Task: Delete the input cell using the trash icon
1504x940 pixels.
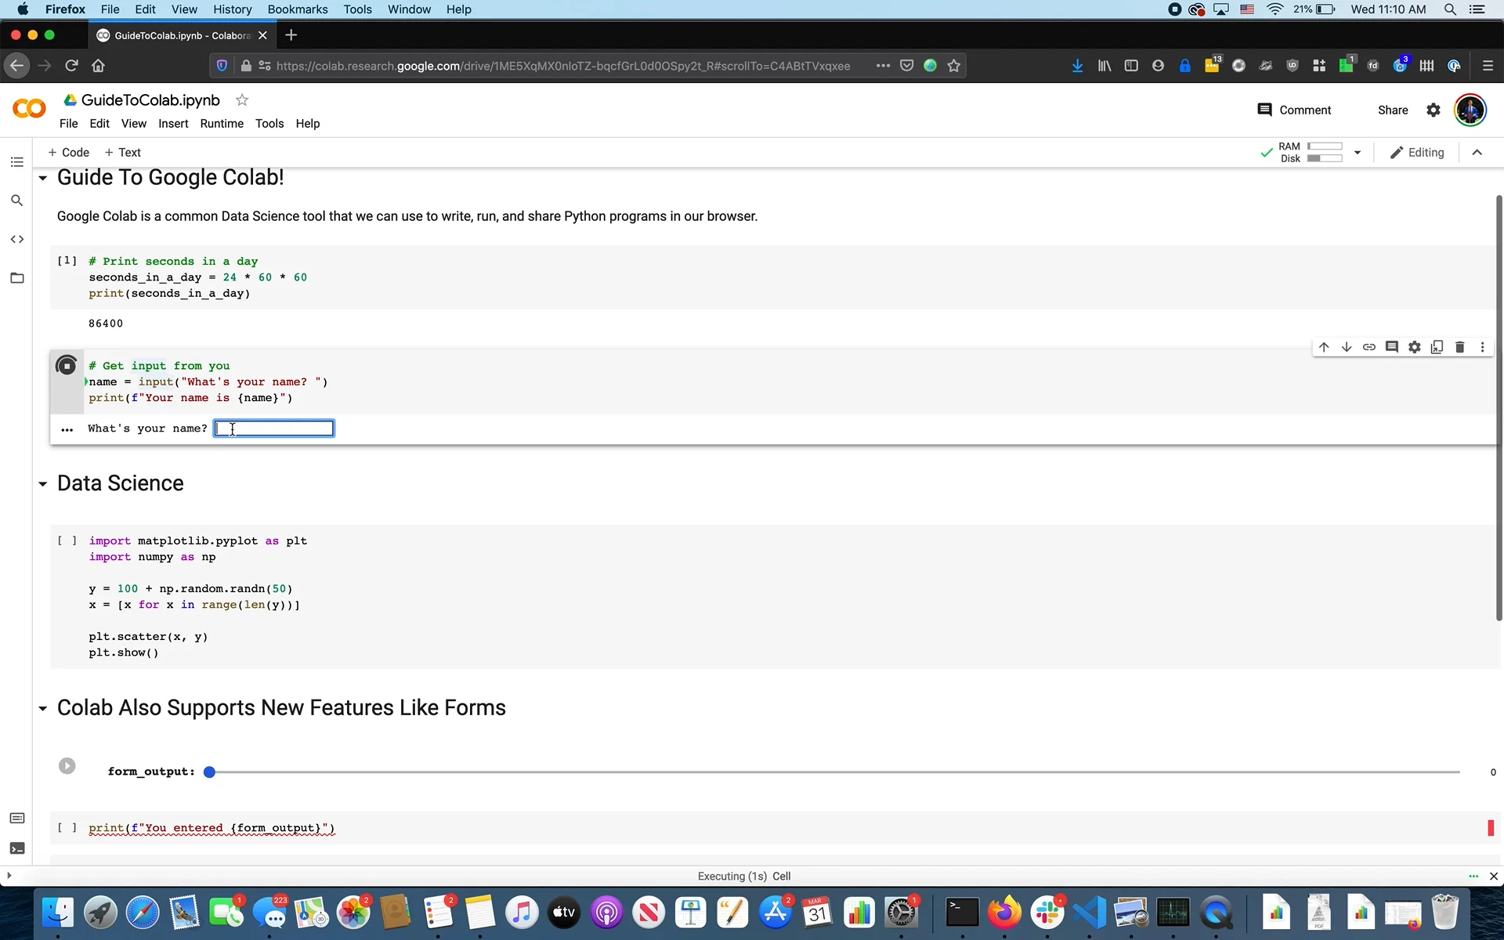Action: 1460,347
